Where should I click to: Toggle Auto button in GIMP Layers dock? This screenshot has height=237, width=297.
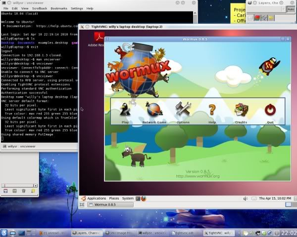[x=291, y=9]
